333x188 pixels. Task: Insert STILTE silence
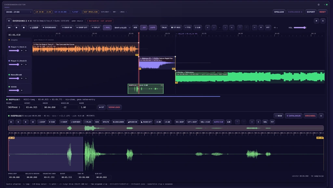pos(106,122)
